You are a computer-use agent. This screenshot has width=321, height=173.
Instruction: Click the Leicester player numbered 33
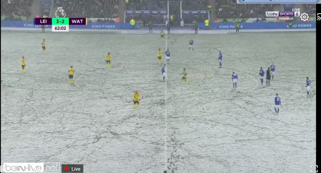tap(277, 103)
